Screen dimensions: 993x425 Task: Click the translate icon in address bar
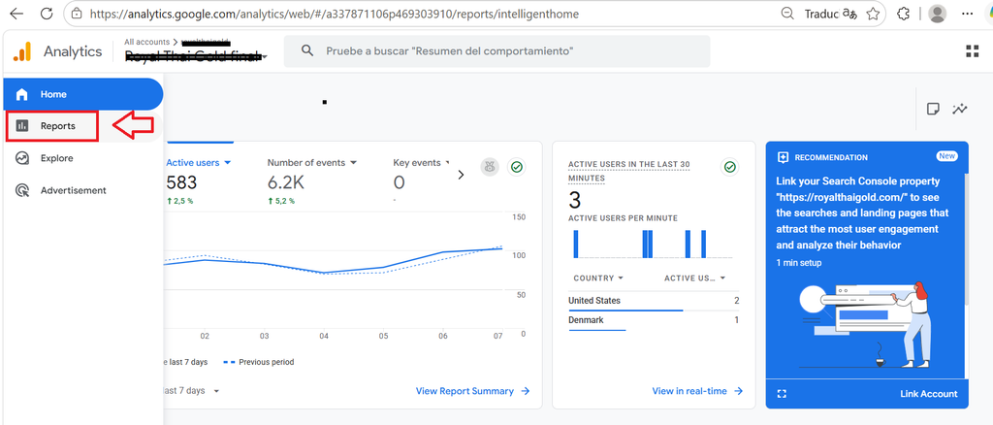[849, 14]
